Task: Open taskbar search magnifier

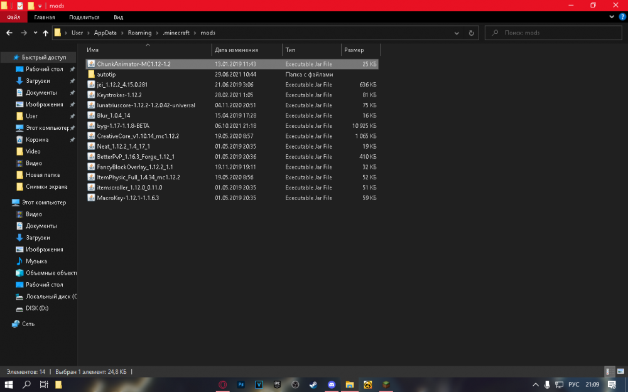Action: [x=26, y=384]
